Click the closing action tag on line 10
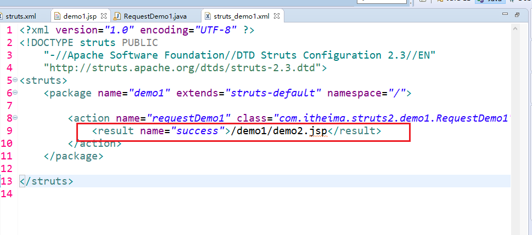Viewport: 532px width, 235px height. [x=94, y=143]
